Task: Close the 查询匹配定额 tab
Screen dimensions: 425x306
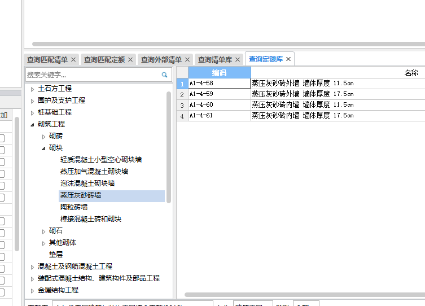Action: click(x=130, y=59)
